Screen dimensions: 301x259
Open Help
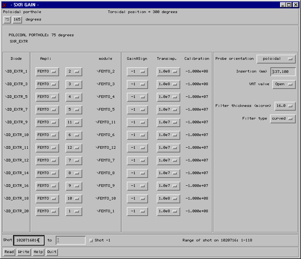coord(38,252)
